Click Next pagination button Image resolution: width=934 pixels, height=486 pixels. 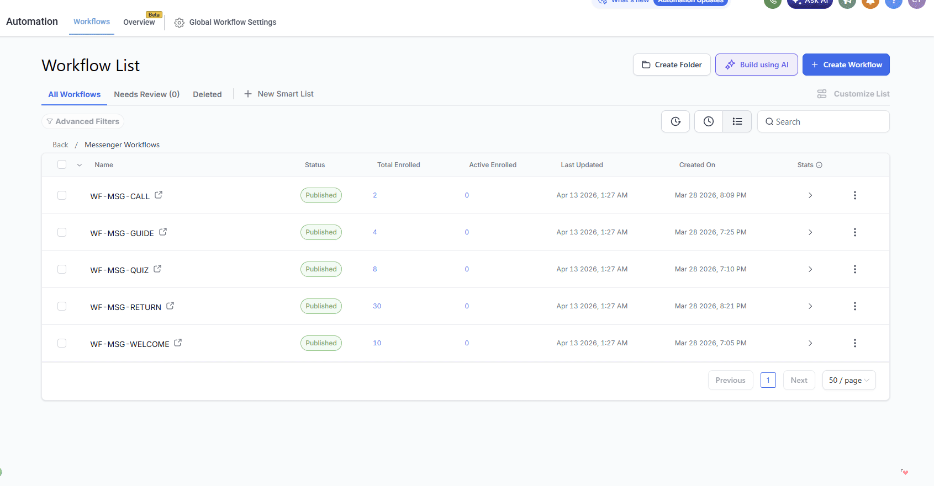coord(799,380)
